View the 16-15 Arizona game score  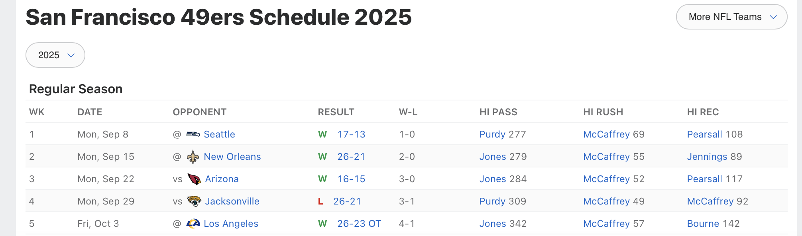[x=351, y=179]
